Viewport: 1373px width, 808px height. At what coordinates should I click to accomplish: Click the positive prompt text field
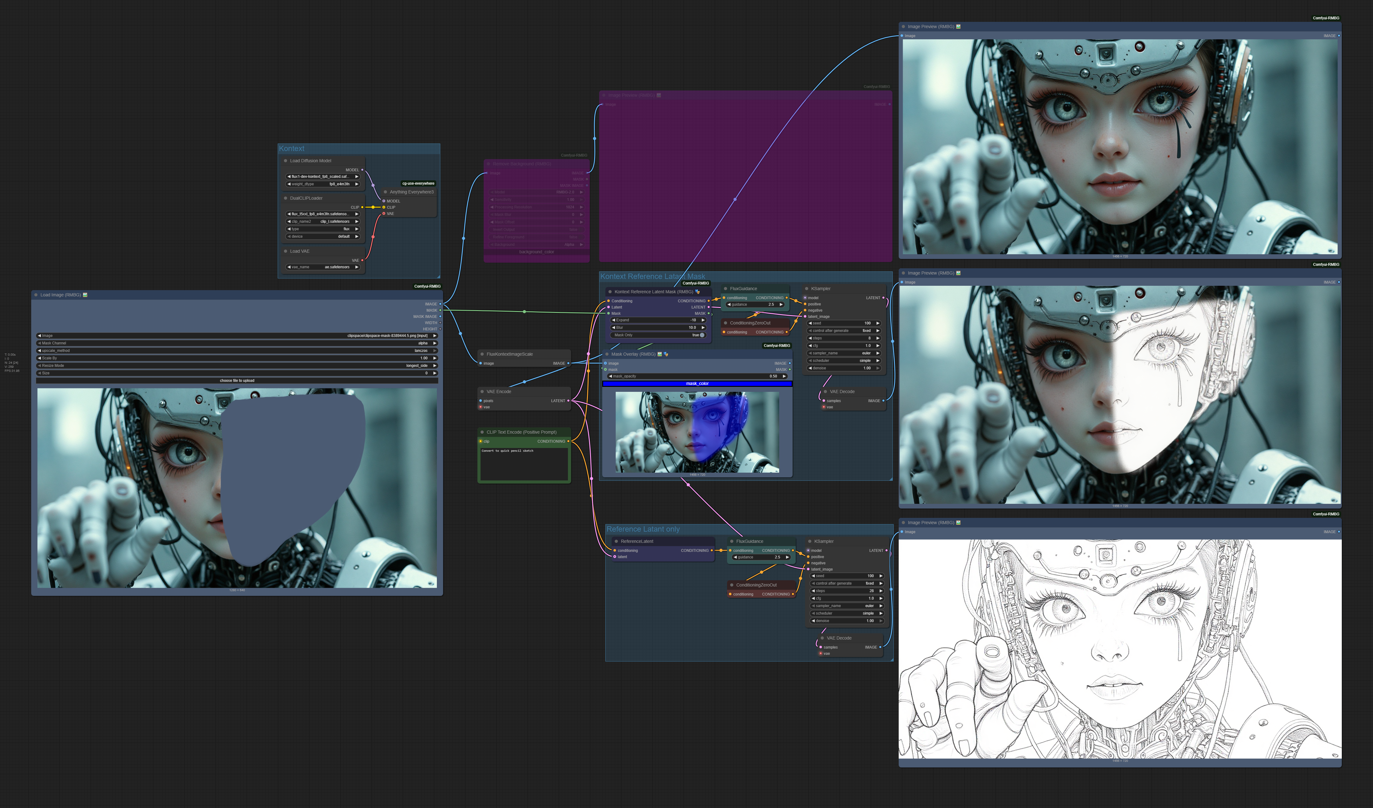tap(524, 464)
